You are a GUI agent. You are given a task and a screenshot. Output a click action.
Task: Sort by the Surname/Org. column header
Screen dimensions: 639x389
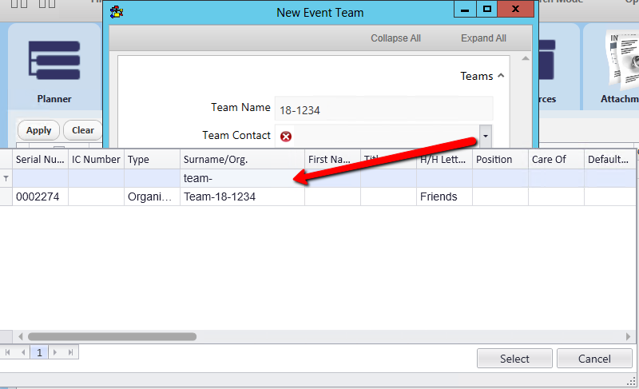tap(242, 160)
